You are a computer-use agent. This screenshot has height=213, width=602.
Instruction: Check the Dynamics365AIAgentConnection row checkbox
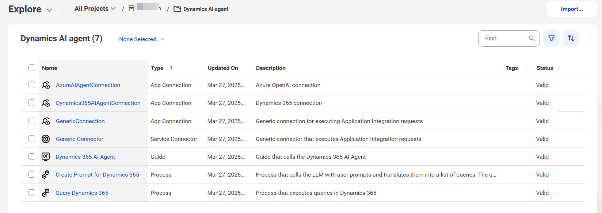(32, 103)
